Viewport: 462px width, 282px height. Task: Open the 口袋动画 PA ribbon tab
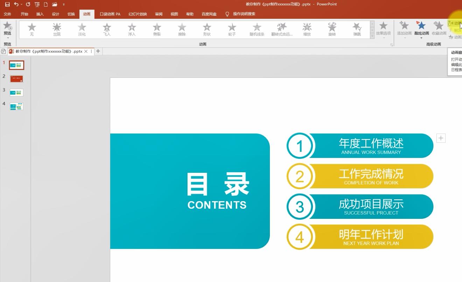[x=110, y=14]
